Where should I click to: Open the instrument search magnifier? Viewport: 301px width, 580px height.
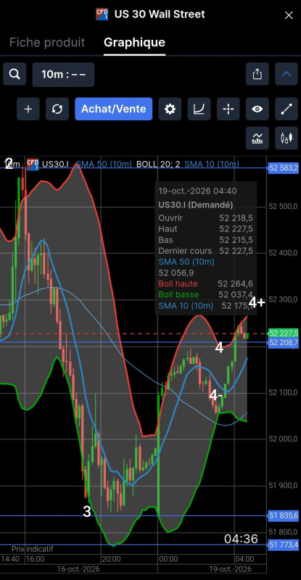click(15, 75)
